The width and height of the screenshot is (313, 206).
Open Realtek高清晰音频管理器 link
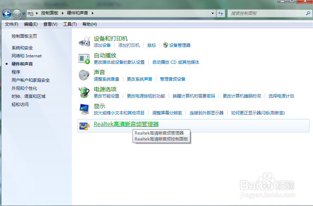click(126, 124)
